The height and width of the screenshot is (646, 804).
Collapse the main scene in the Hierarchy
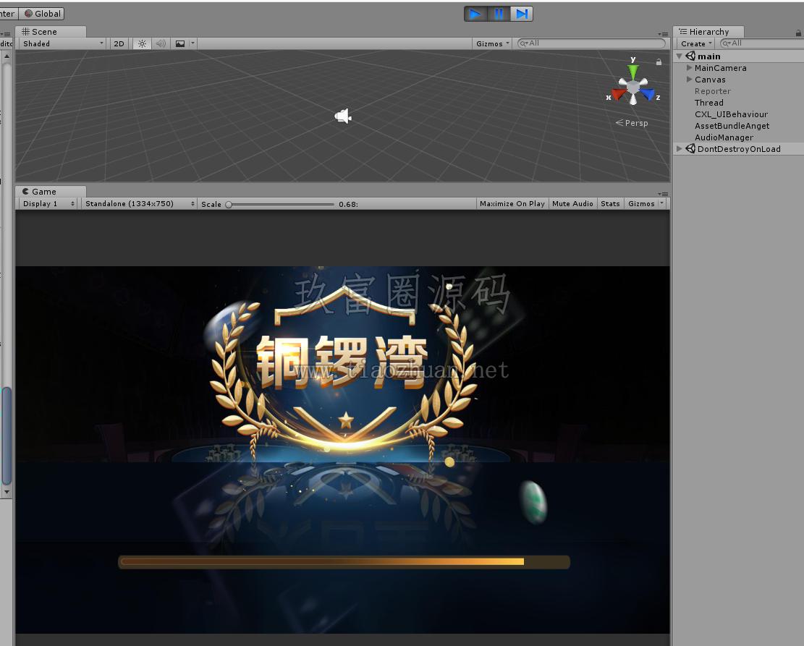[x=680, y=56]
